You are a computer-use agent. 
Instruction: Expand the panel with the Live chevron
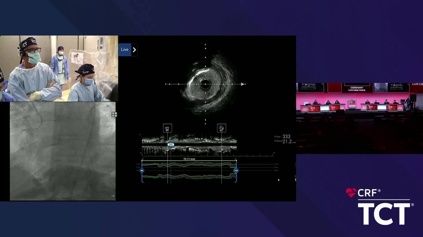134,50
